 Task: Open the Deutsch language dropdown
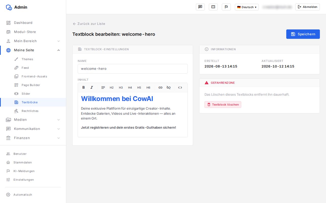click(x=247, y=7)
